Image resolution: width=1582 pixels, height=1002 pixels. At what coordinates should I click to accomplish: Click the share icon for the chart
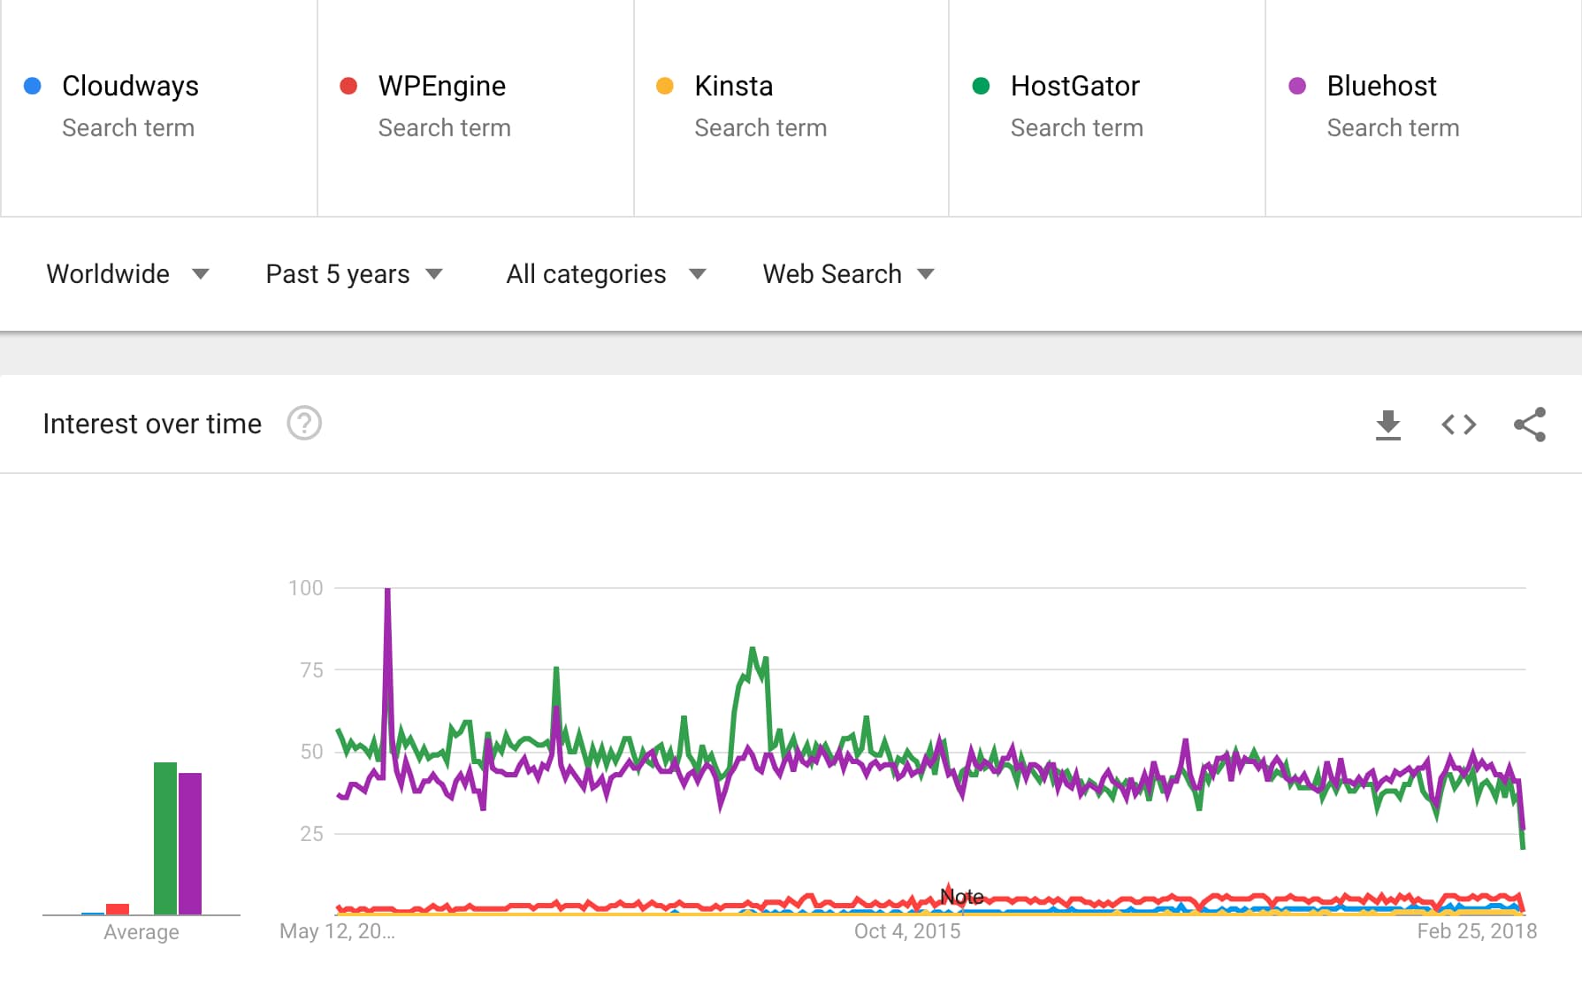click(x=1529, y=424)
